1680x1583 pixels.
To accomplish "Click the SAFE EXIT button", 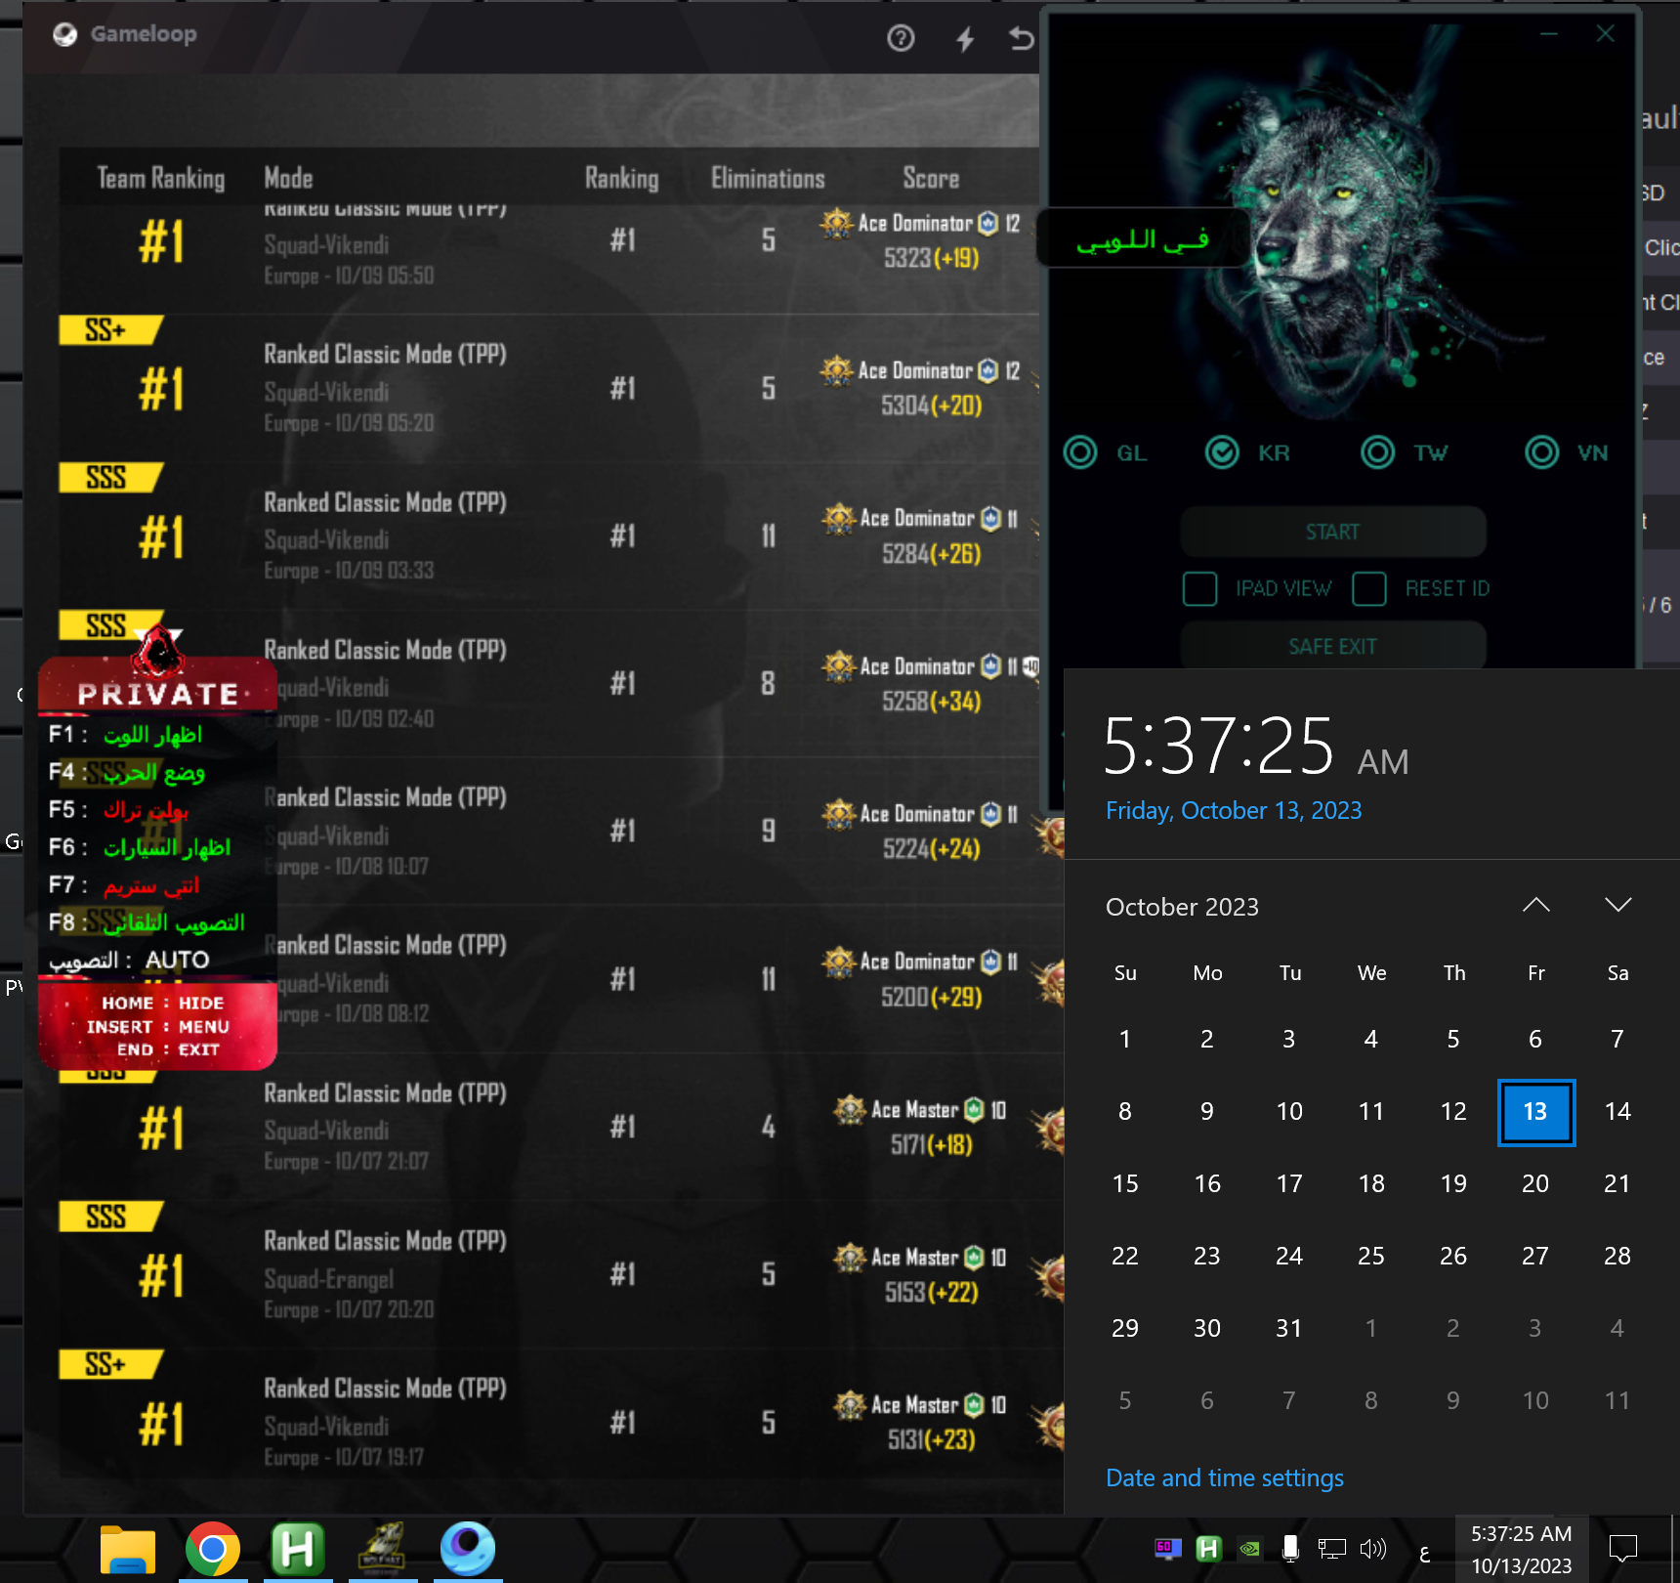I will (x=1333, y=646).
